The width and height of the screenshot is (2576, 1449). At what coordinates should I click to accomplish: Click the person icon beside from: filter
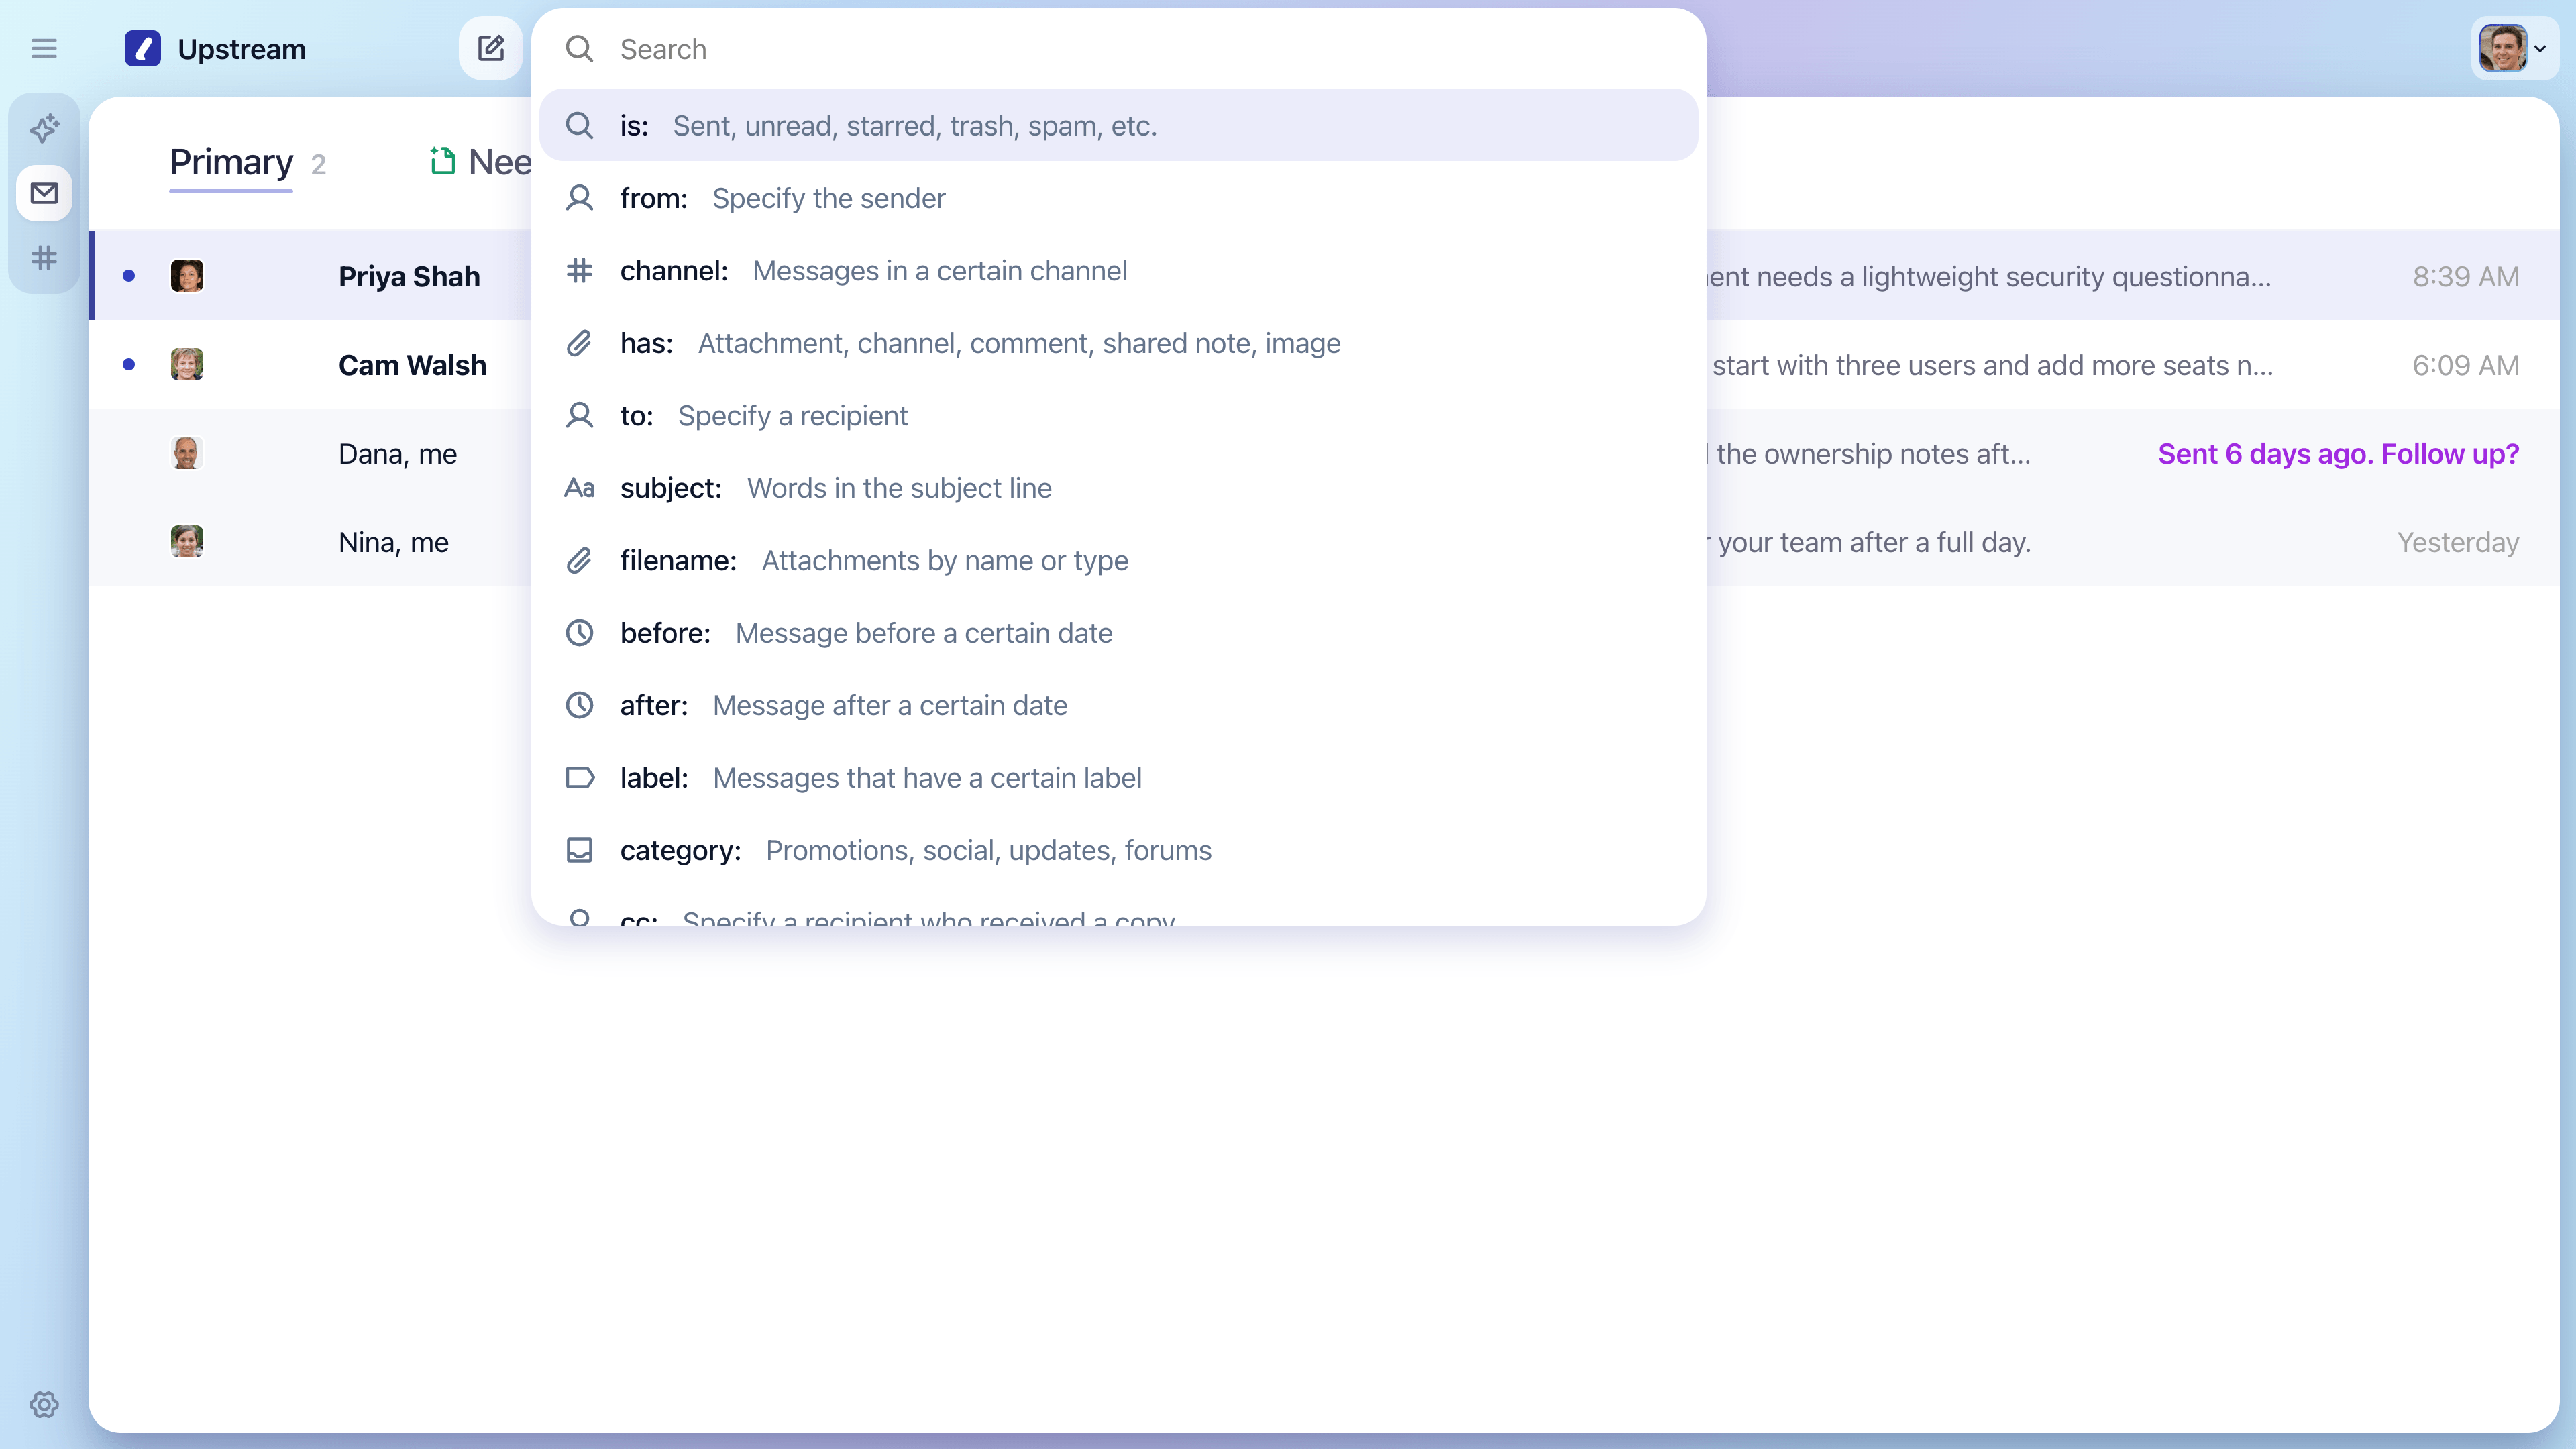click(579, 198)
